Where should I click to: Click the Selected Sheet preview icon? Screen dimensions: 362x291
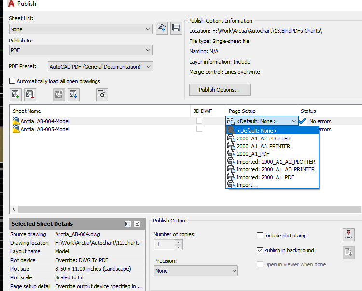click(137, 224)
